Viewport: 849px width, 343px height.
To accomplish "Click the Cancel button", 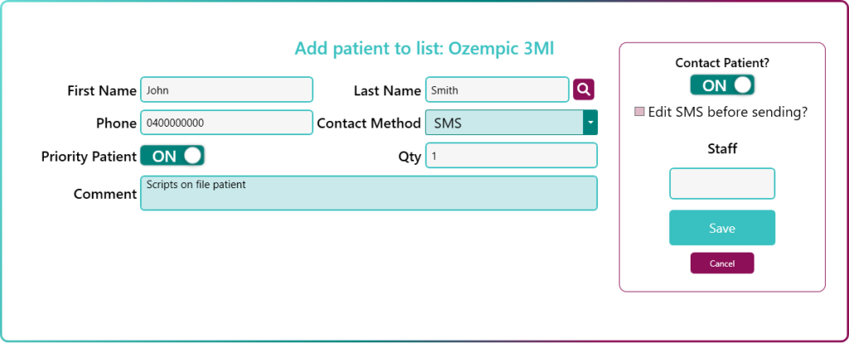I will pyautogui.click(x=722, y=263).
